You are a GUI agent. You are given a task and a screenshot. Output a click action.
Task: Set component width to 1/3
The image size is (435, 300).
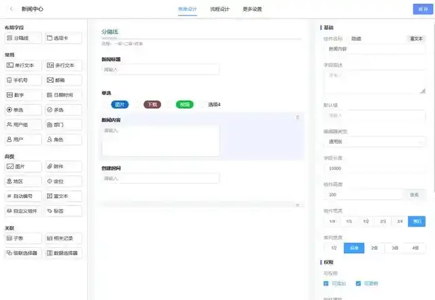click(349, 221)
